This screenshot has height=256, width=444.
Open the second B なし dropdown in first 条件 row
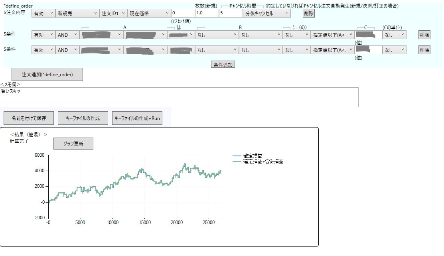[260, 35]
